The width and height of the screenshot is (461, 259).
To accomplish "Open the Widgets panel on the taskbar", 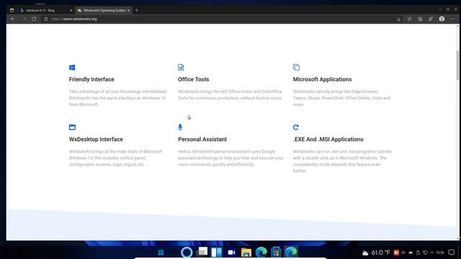I will pyautogui.click(x=217, y=253).
